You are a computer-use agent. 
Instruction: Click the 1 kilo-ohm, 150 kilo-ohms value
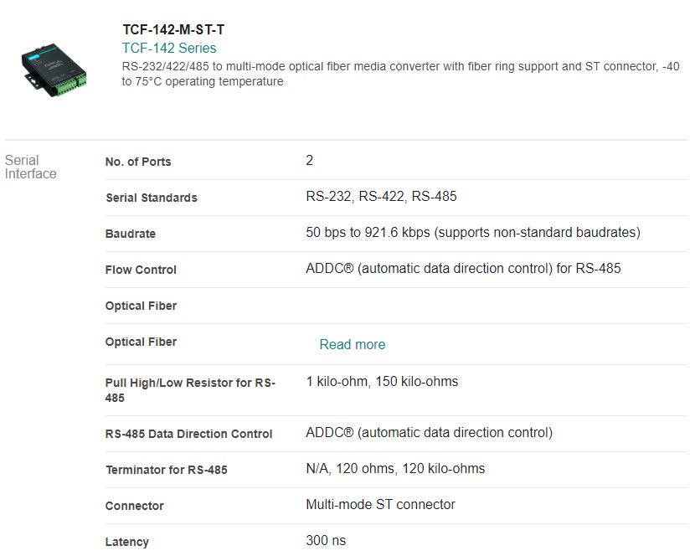[382, 382]
